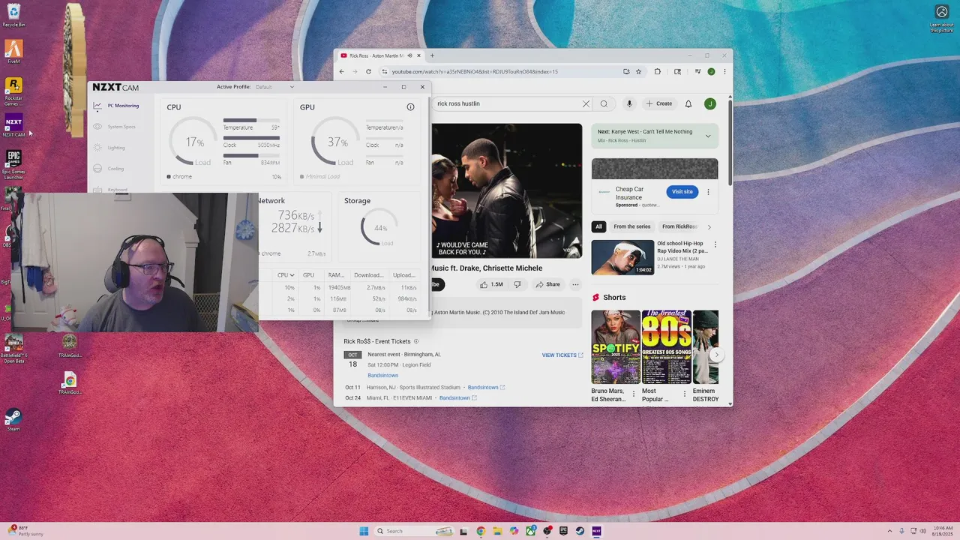Mute the Rick Ross tab audio icon

tap(409, 55)
